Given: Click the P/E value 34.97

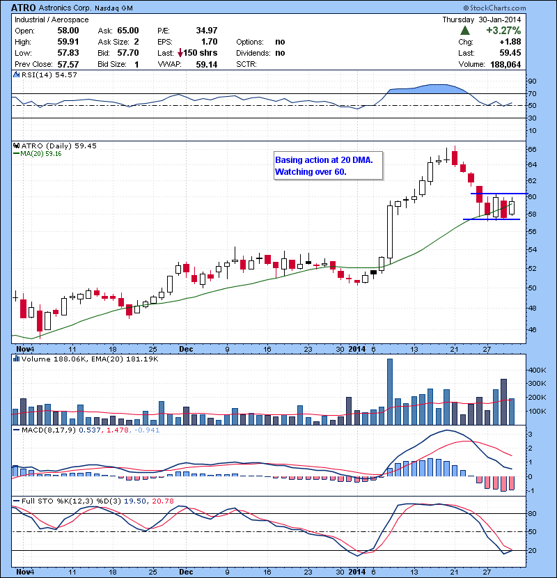Looking at the screenshot, I should pos(206,31).
